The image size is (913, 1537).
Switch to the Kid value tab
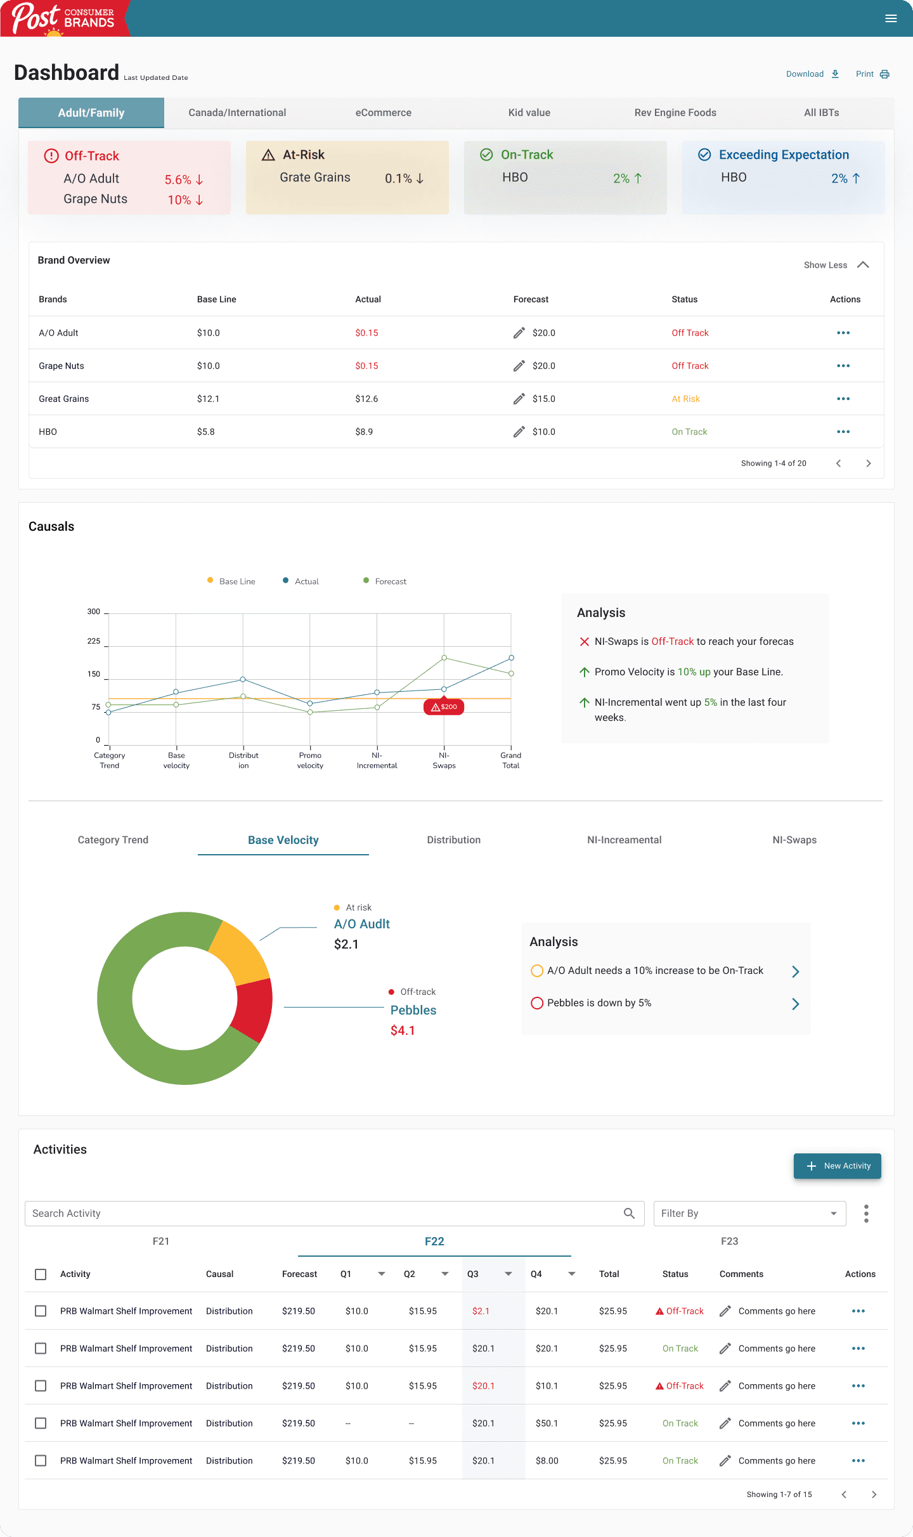click(529, 113)
